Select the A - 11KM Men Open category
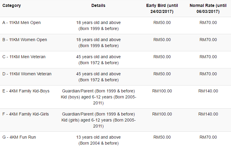Viewport: 231px width, 150px height. [x=22, y=23]
